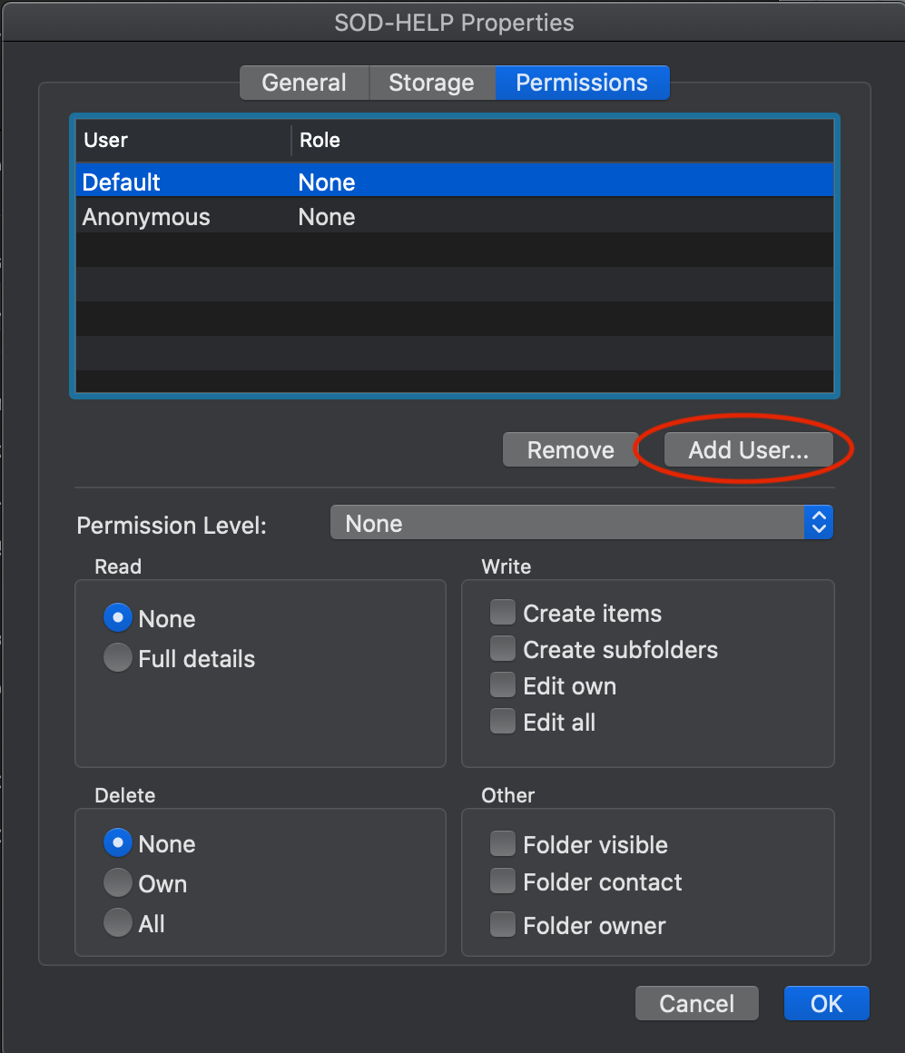Select the Permissions tab

[x=582, y=83]
